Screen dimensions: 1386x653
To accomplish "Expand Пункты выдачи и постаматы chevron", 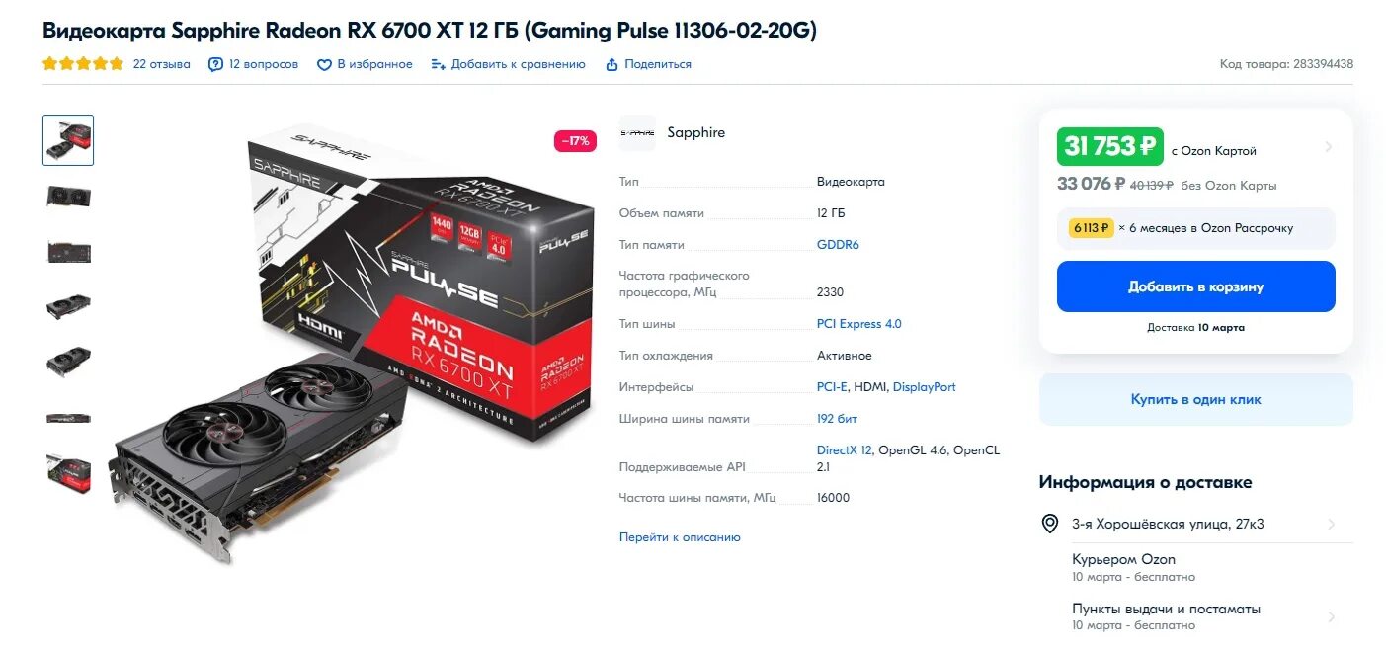I will (x=1331, y=616).
